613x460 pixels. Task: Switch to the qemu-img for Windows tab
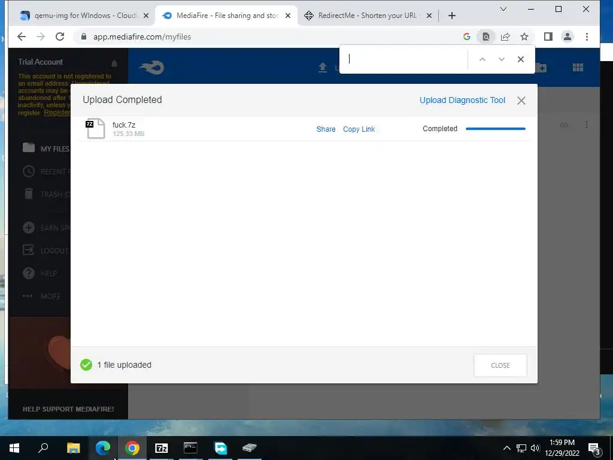85,16
